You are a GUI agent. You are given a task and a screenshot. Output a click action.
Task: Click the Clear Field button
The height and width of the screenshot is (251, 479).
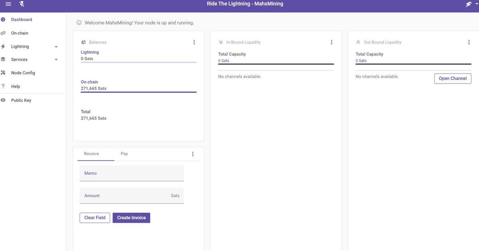click(x=95, y=218)
